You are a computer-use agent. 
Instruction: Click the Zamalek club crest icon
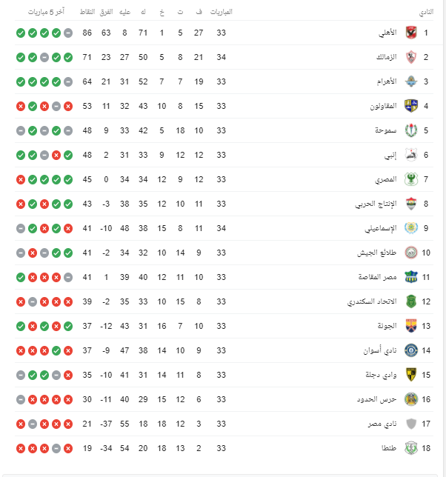(411, 57)
